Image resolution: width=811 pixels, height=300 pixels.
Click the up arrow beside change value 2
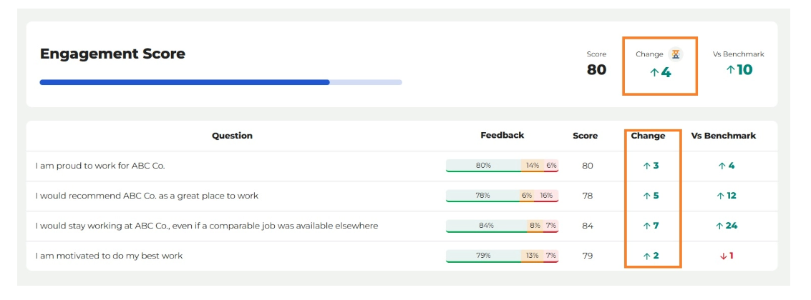tap(646, 256)
